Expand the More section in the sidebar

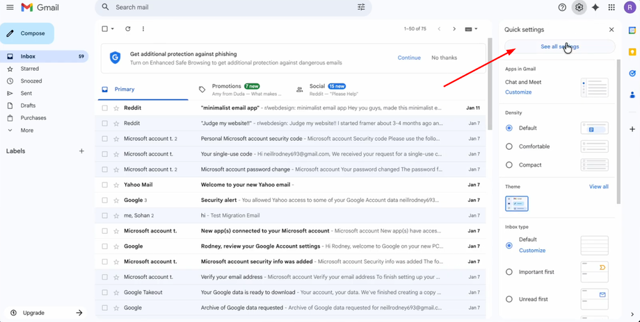pyautogui.click(x=26, y=130)
